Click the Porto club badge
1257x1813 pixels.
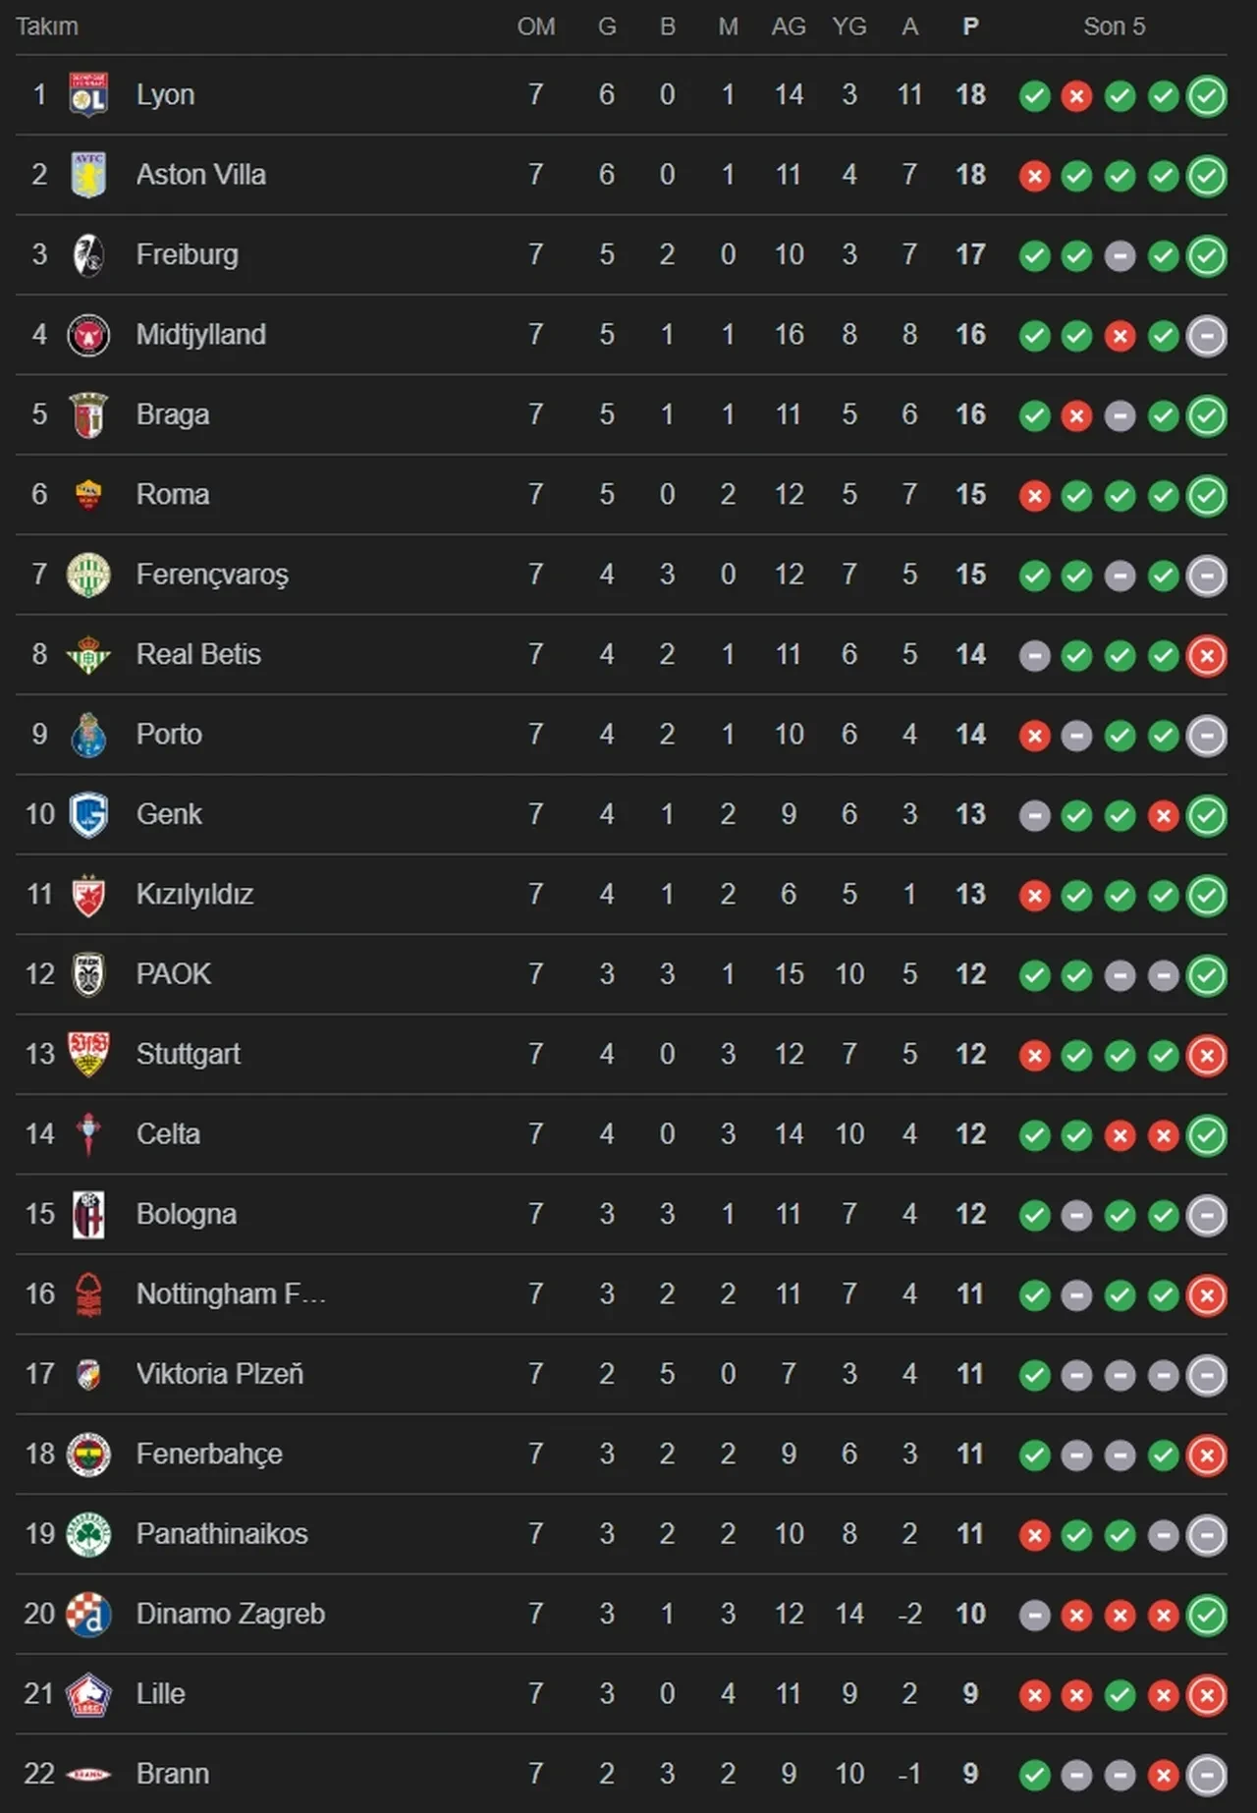point(88,735)
